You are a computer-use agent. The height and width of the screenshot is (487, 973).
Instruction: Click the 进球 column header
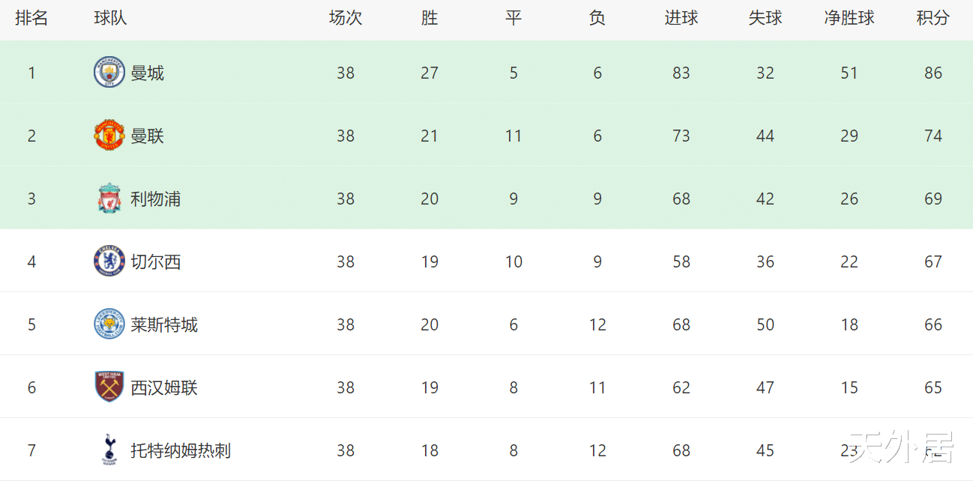(x=681, y=18)
